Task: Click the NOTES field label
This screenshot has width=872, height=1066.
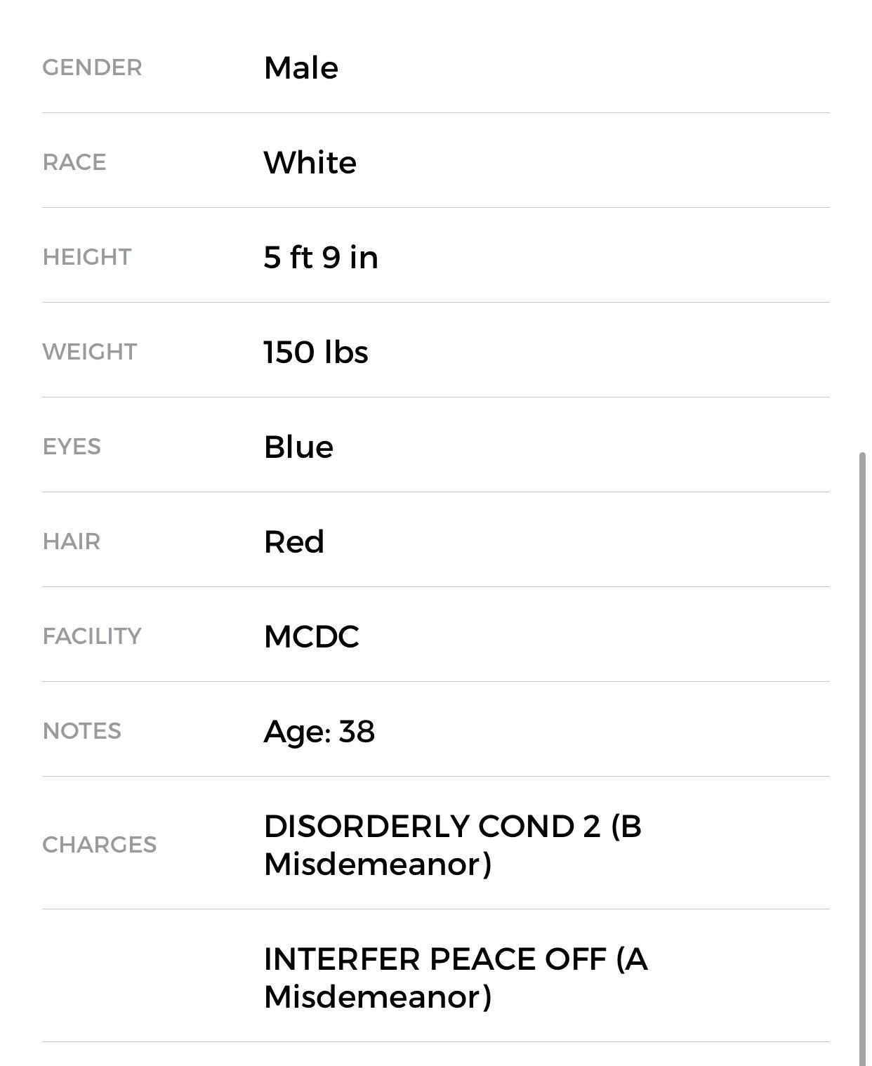Action: click(82, 732)
